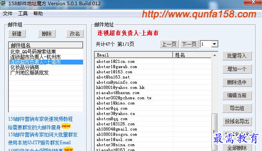This screenshot has width=262, height=151.
Task: Open the 工具 menu
Action: 23,14
